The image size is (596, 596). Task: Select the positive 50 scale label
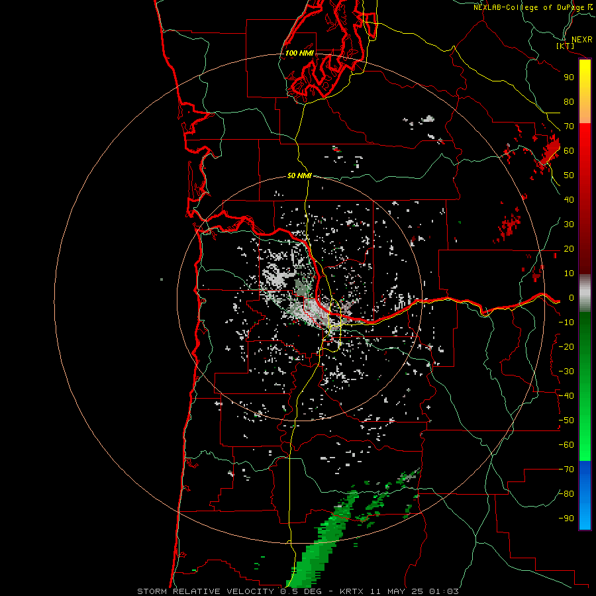569,175
